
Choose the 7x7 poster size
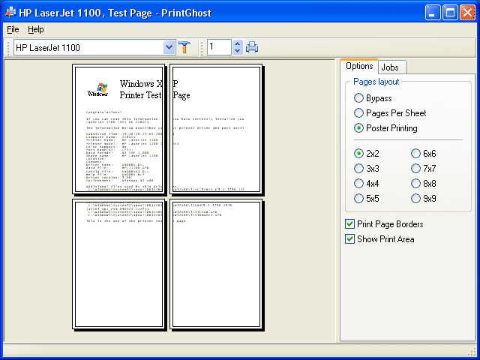423,168
